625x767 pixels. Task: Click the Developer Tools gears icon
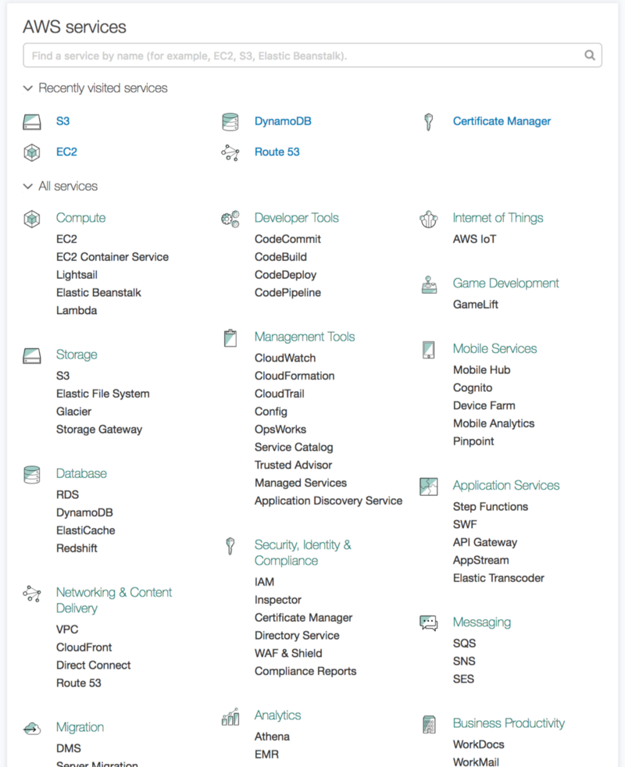[x=230, y=219]
